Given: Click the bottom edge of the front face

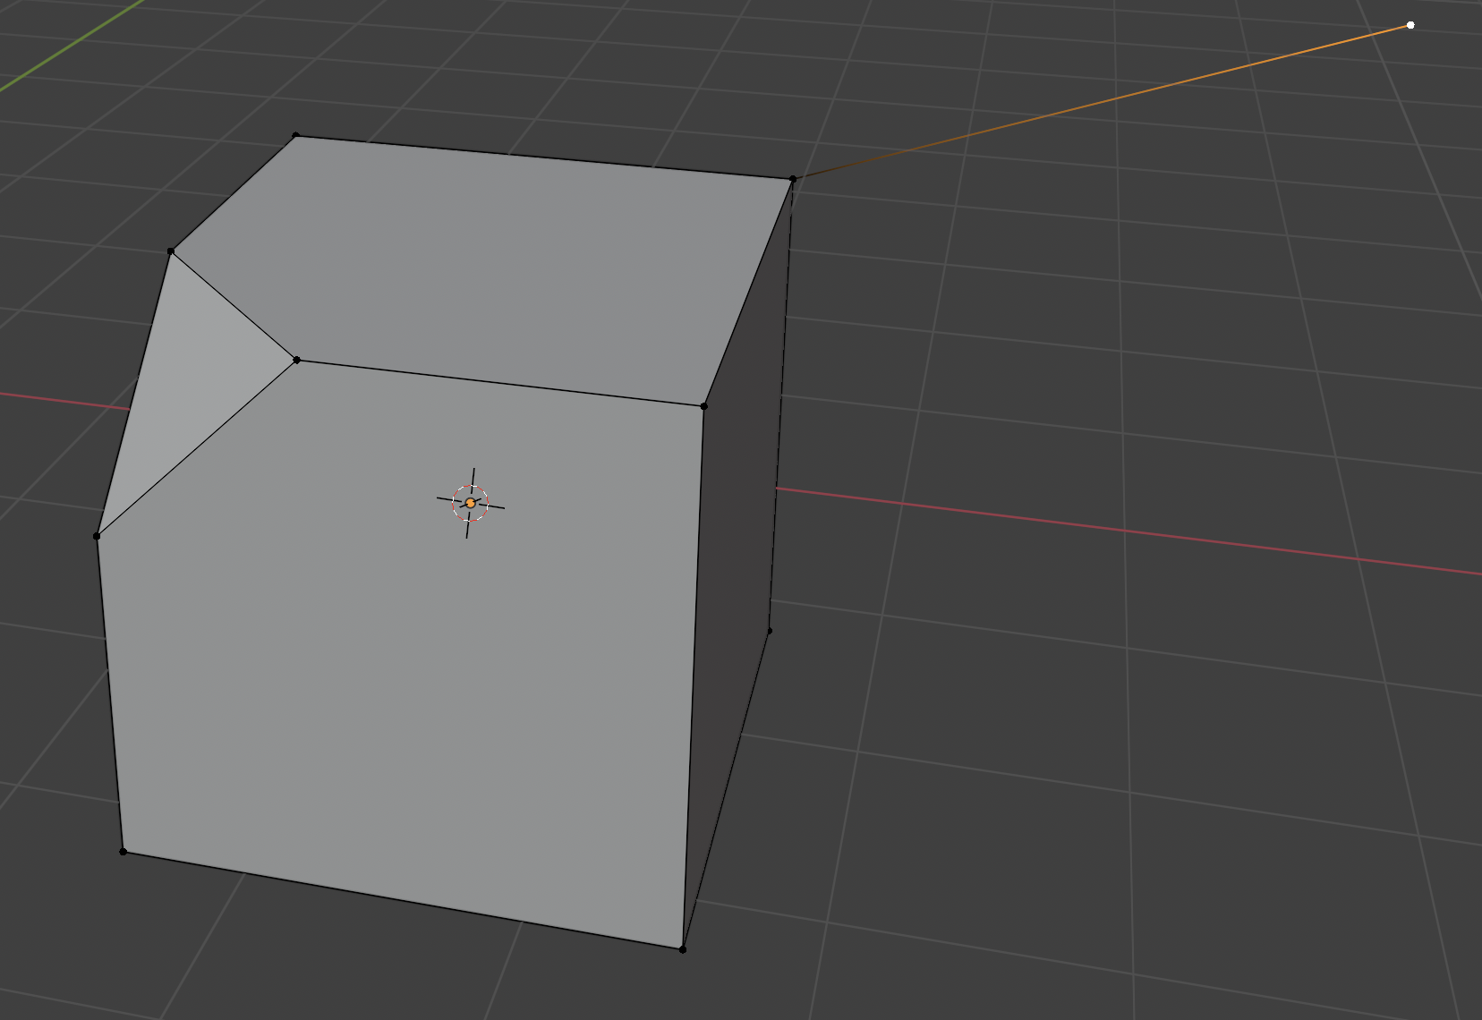Looking at the screenshot, I should point(403,900).
